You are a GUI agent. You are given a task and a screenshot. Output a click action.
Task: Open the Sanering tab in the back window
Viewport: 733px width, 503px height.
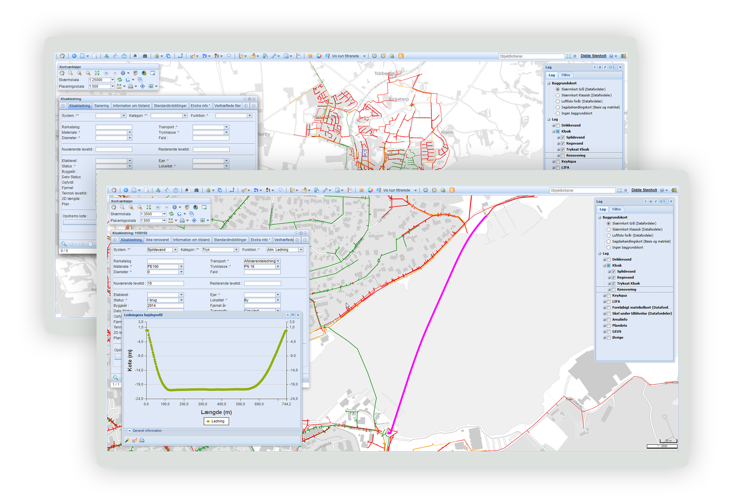101,106
